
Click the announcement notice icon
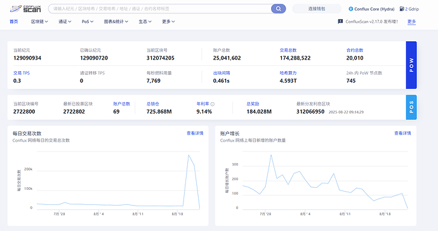click(x=340, y=22)
